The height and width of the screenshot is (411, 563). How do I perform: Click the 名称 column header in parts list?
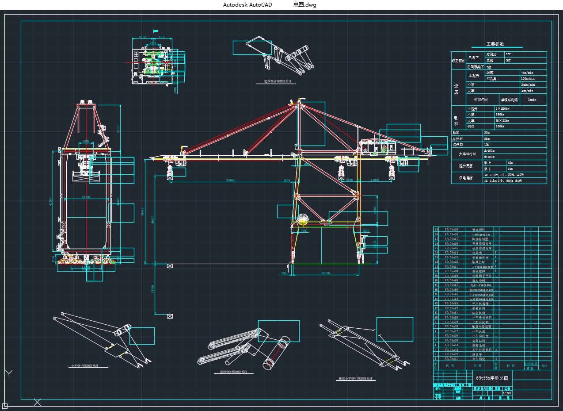[478, 366]
